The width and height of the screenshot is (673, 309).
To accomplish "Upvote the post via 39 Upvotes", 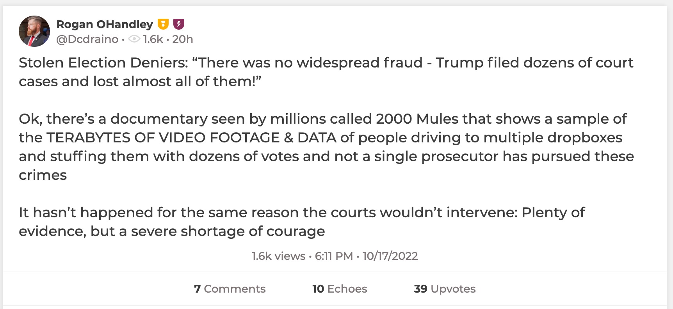I will [444, 289].
